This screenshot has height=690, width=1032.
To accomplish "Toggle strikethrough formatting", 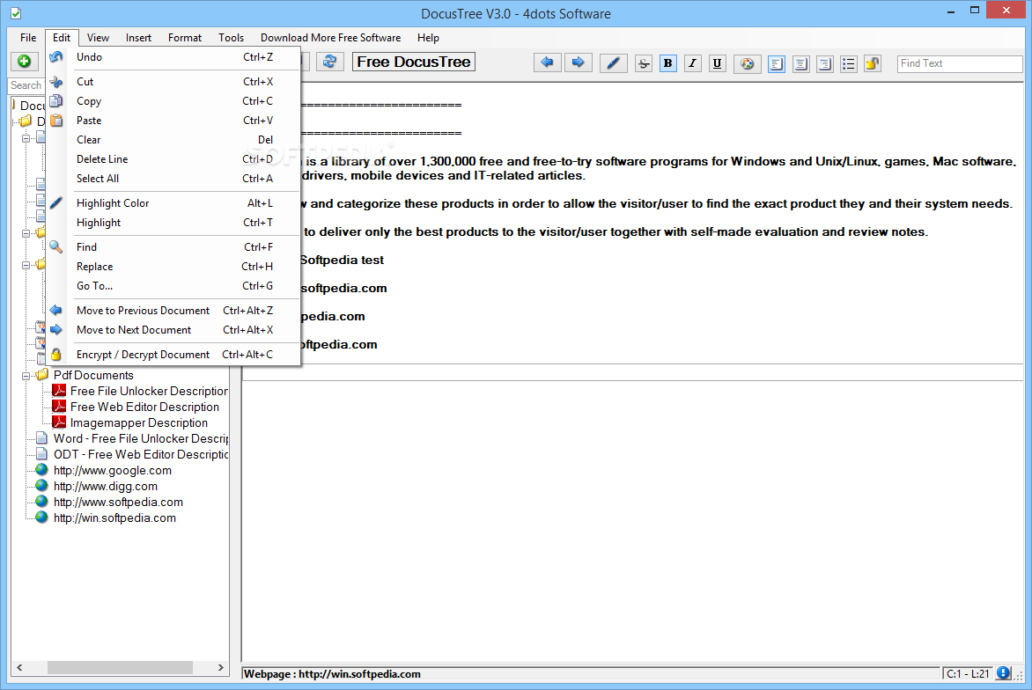I will (x=643, y=63).
